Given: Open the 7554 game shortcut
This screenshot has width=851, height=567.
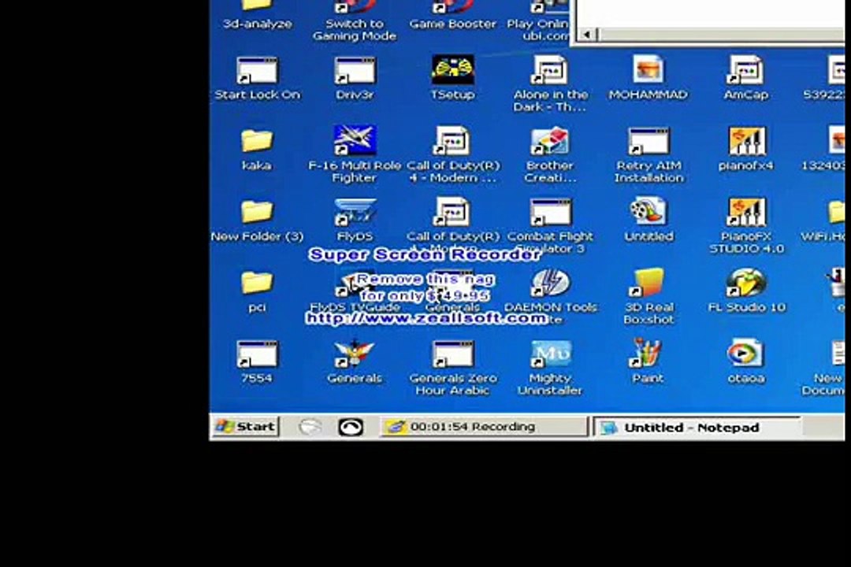Looking at the screenshot, I should click(x=257, y=354).
